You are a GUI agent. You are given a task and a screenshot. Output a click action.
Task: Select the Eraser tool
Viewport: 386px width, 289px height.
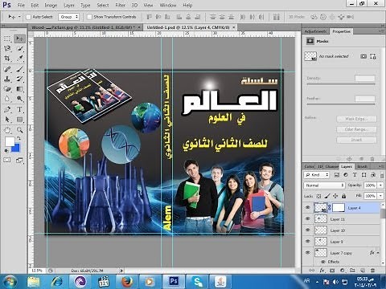click(x=7, y=89)
